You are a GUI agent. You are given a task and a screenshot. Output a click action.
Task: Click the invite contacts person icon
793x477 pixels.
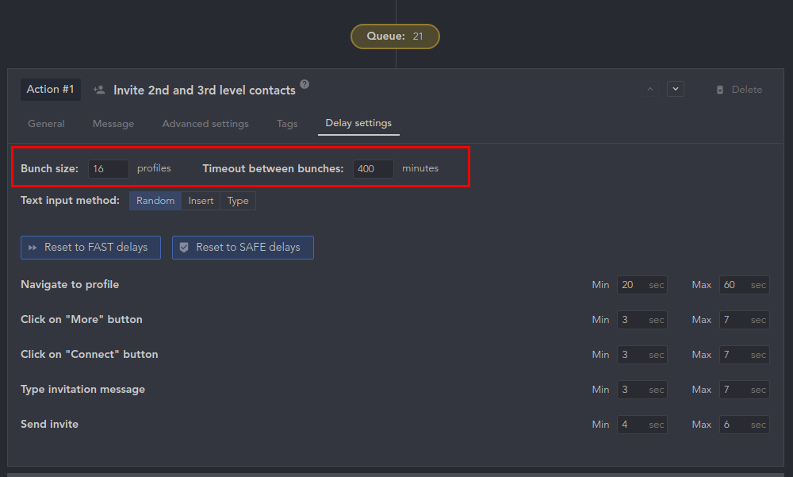[99, 90]
